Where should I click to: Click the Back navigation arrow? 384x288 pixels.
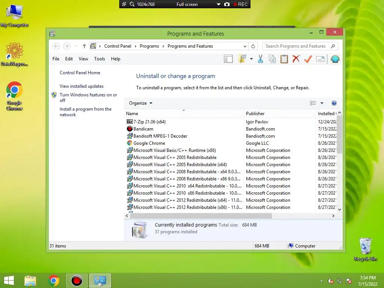click(56, 46)
